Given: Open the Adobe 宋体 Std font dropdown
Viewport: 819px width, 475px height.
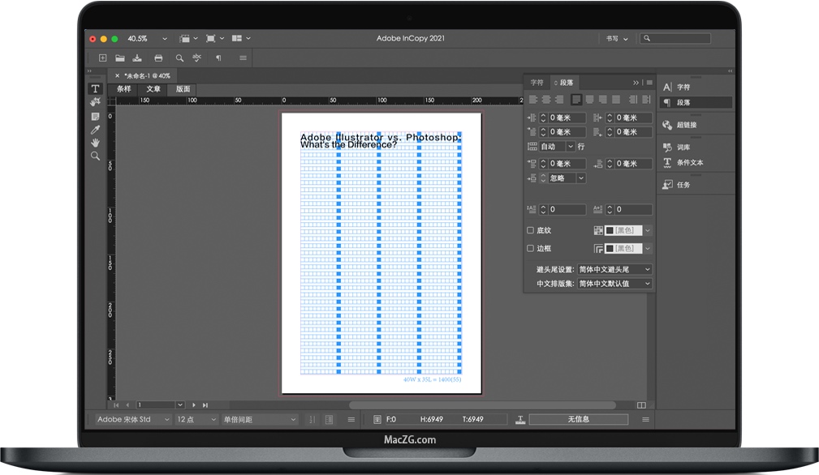Looking at the screenshot, I should tap(132, 419).
